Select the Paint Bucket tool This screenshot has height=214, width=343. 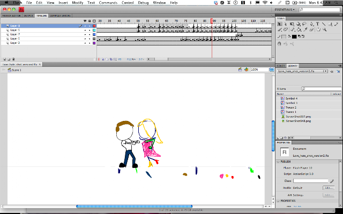tap(299, 29)
